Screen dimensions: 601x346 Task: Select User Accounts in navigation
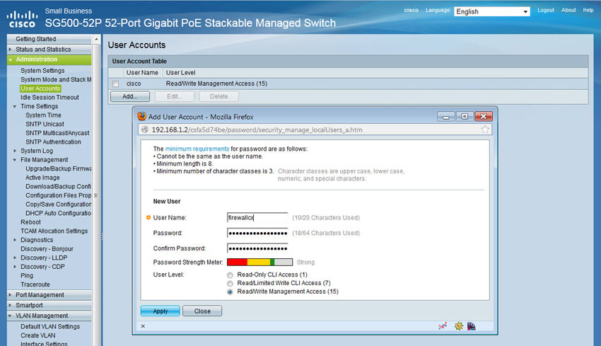tap(40, 88)
